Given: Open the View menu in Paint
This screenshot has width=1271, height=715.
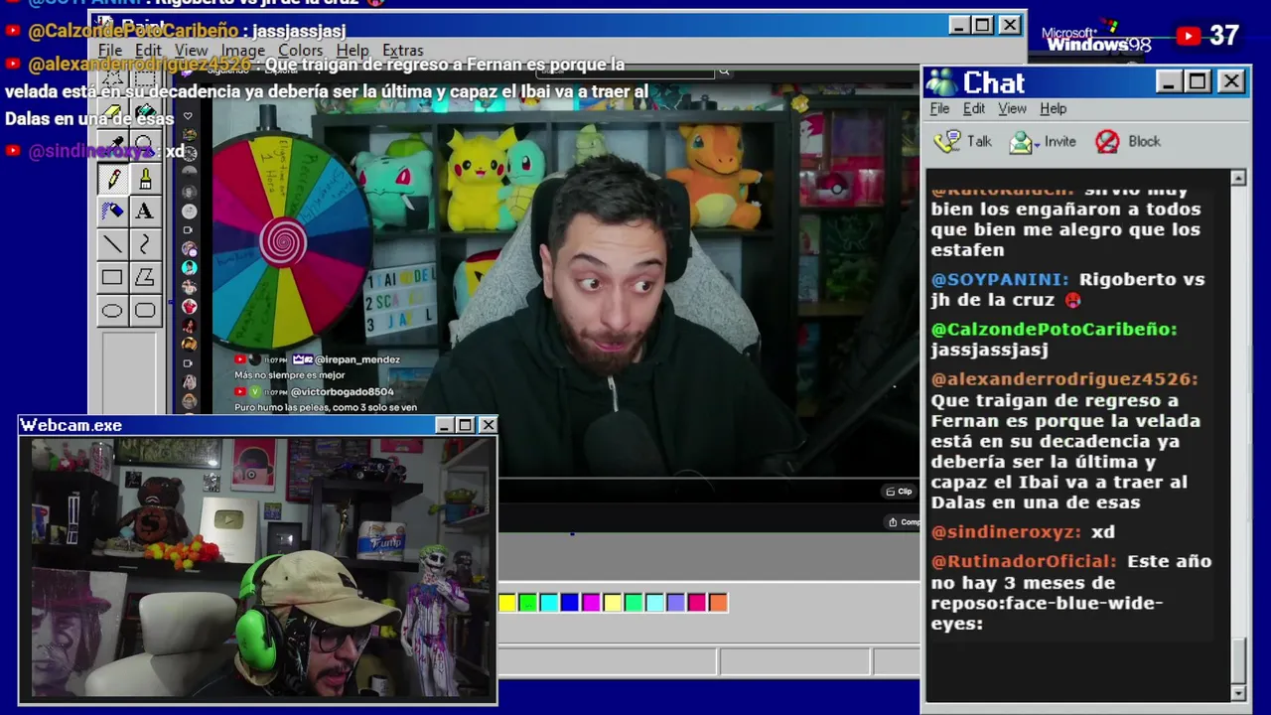Looking at the screenshot, I should (x=192, y=51).
